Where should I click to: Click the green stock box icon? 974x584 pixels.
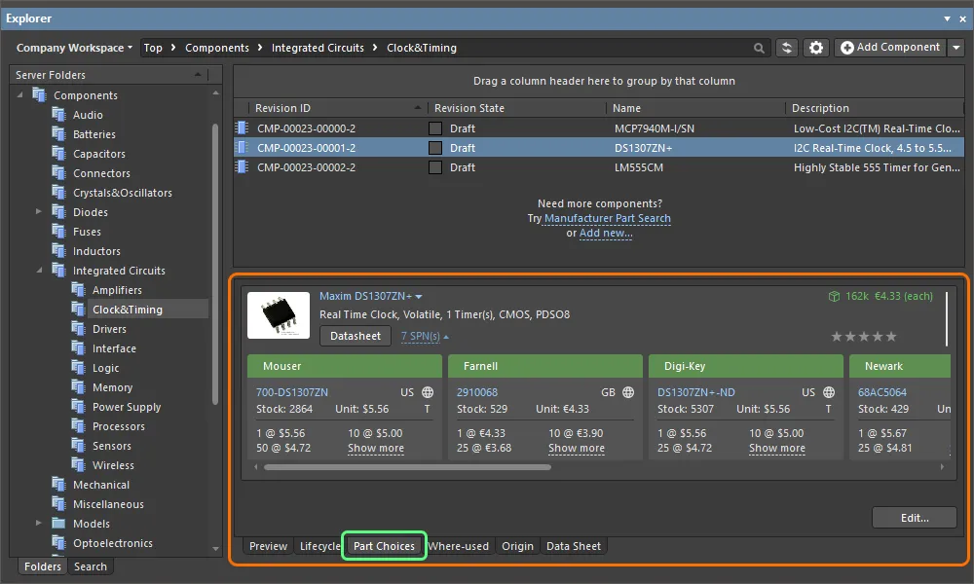pos(835,296)
